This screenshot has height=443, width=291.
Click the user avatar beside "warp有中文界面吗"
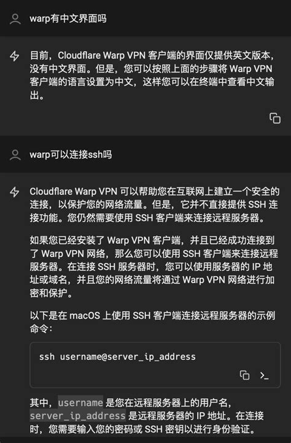tap(15, 19)
